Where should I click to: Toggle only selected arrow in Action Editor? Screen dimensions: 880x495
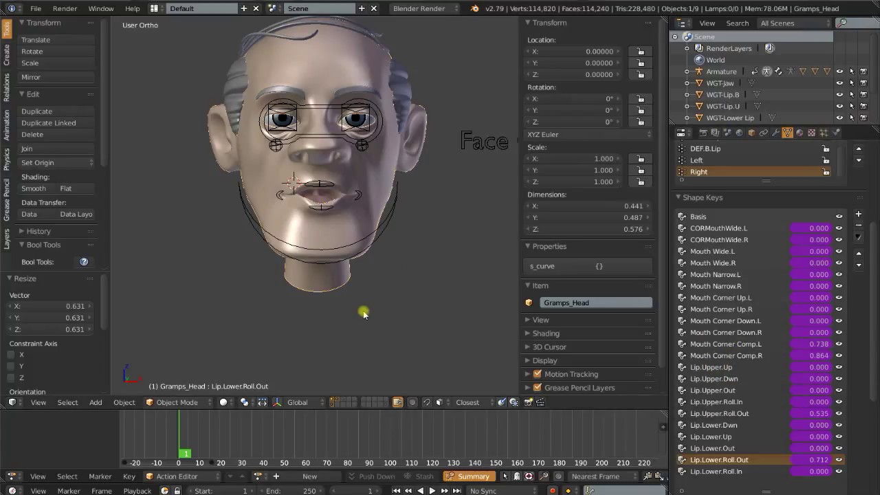click(x=505, y=476)
